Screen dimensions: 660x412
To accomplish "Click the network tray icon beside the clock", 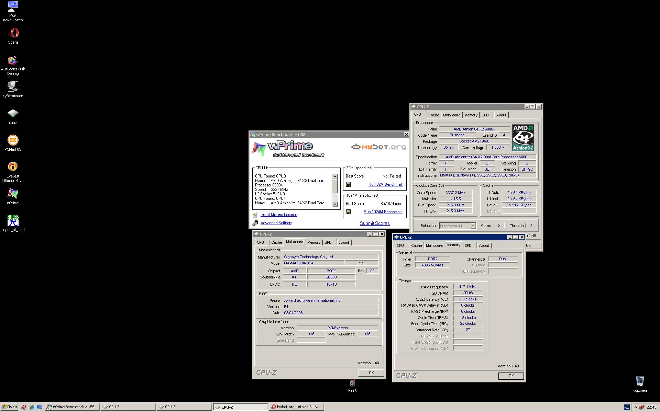I will (642, 407).
